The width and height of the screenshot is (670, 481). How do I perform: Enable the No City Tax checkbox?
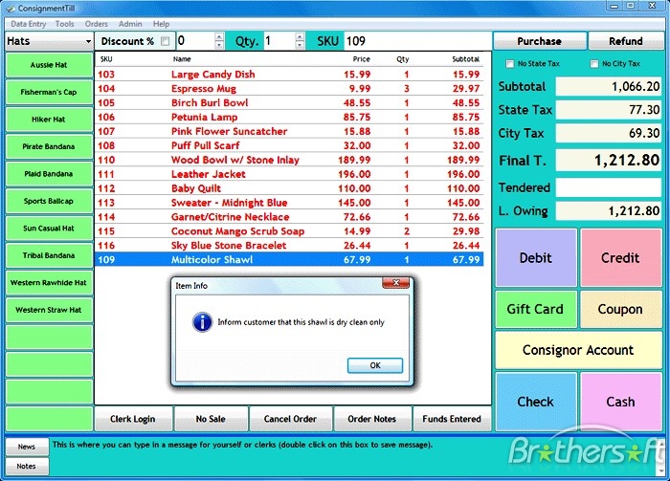point(594,64)
